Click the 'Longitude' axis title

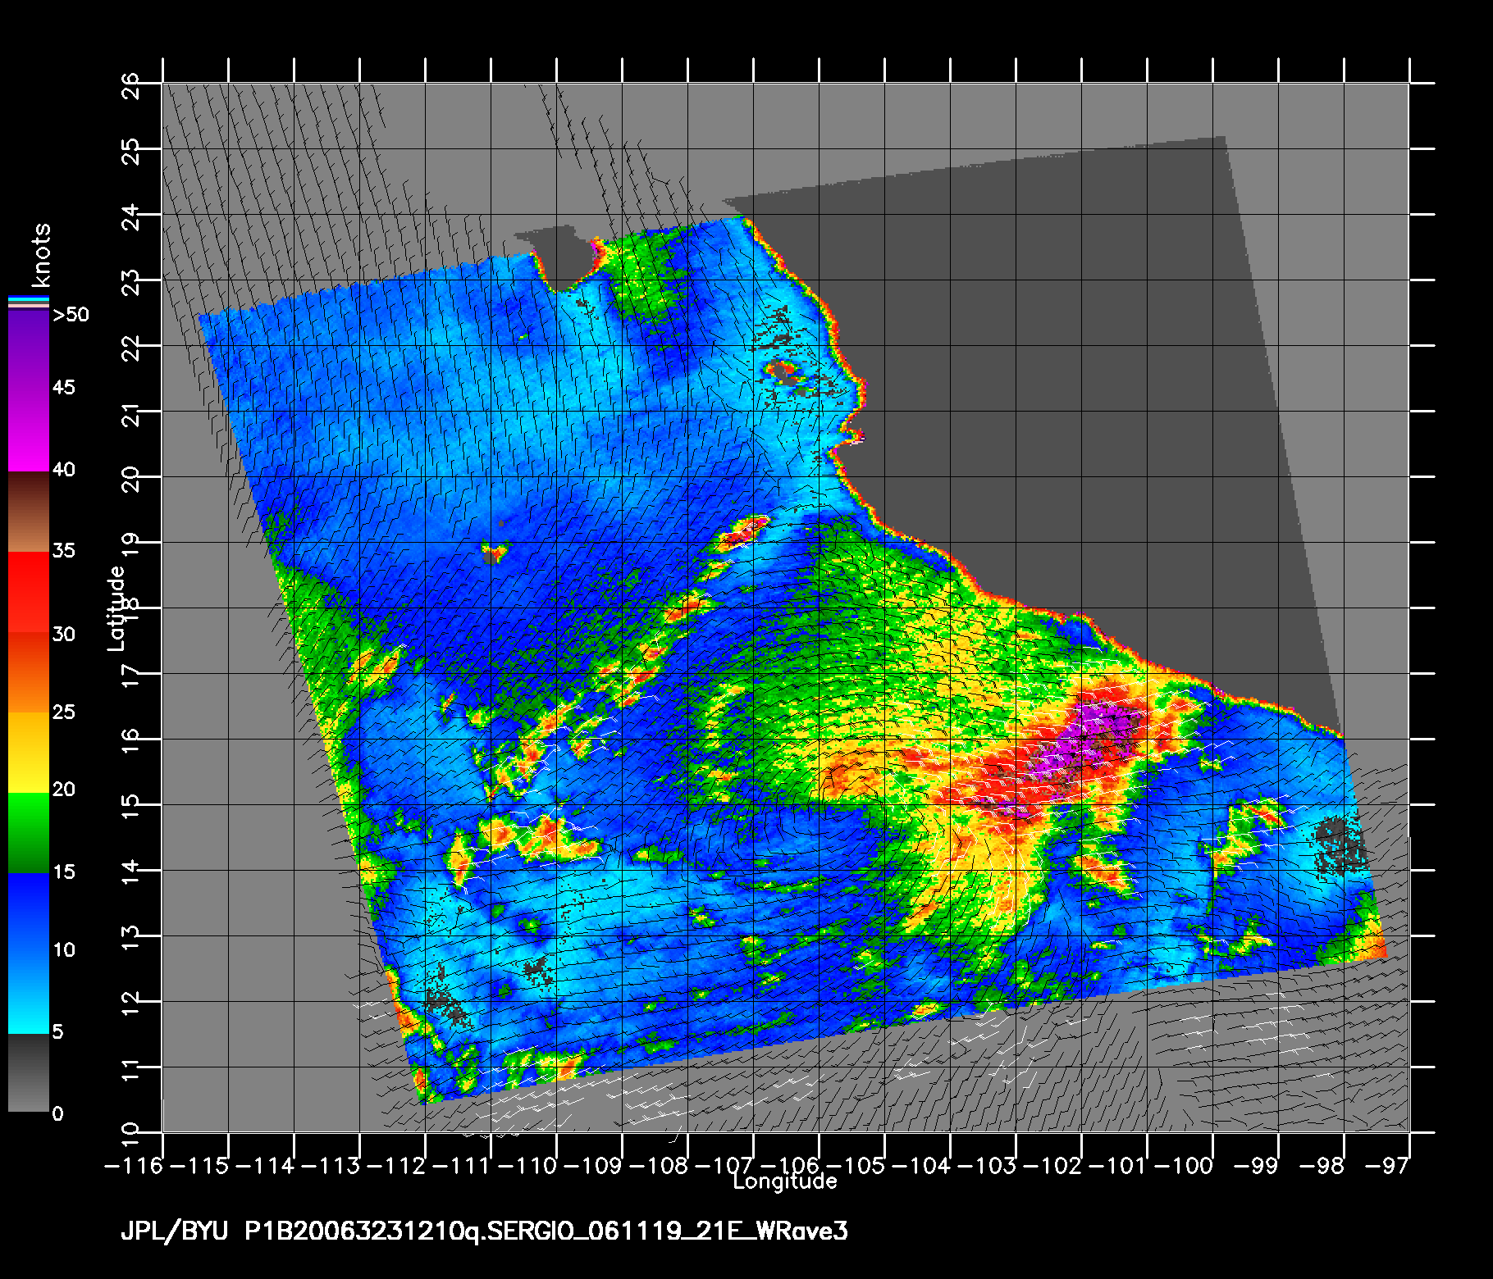tap(785, 1181)
